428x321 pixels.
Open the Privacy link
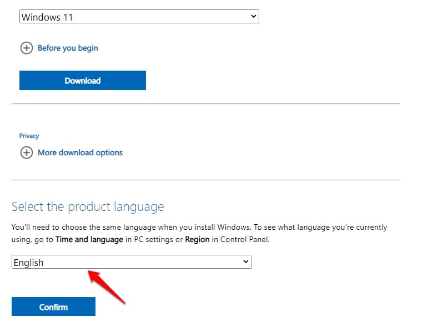29,136
